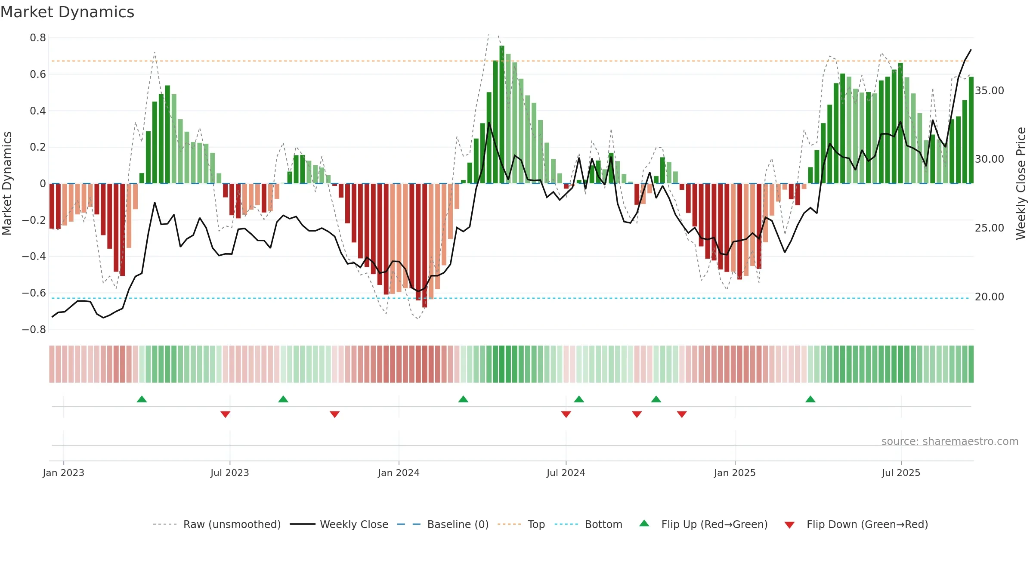Click the red Flip Down triangle at Jul 2024

[566, 414]
